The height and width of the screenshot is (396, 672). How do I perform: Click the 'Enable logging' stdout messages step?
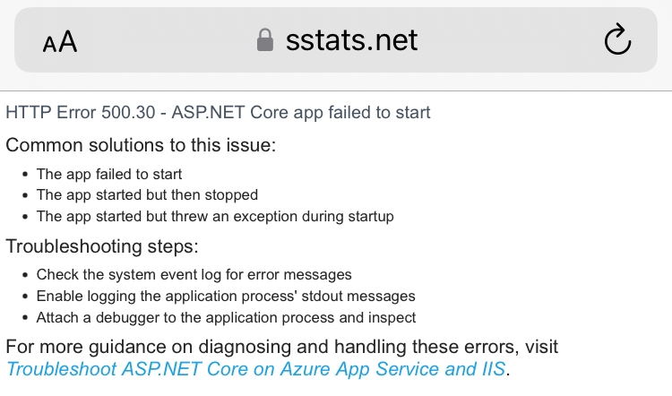point(226,297)
